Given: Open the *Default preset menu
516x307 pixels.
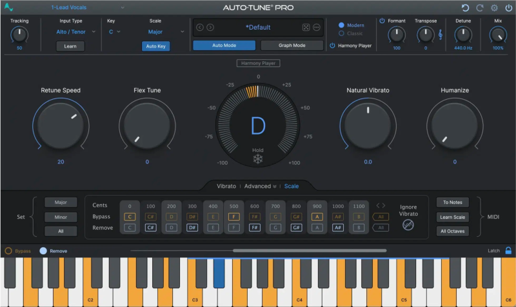Looking at the screenshot, I should (258, 27).
